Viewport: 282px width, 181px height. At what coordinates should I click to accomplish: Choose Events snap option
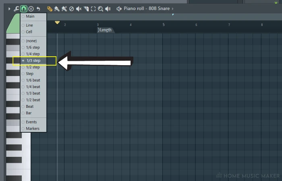click(x=33, y=122)
